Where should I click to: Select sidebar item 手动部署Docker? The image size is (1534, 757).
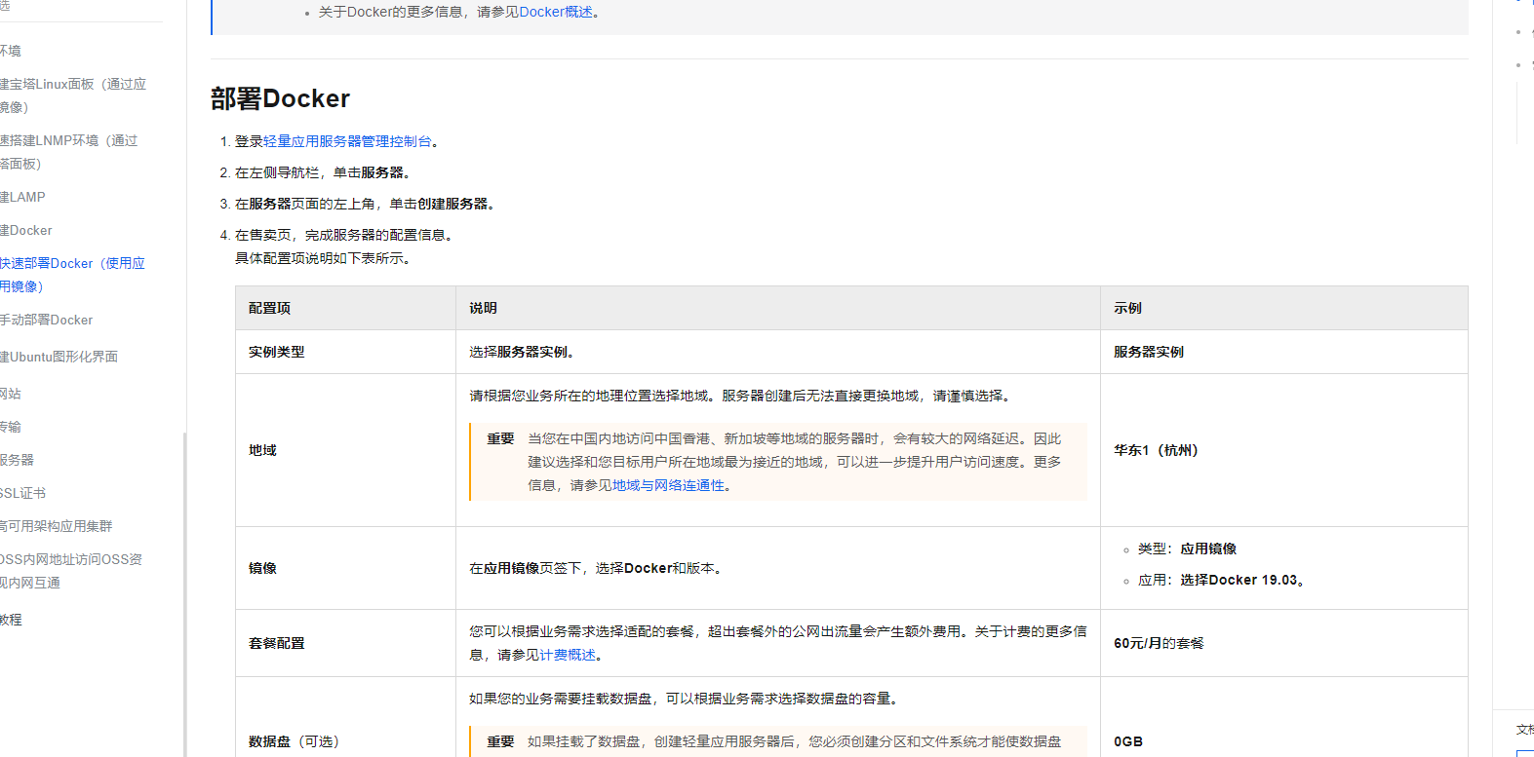(47, 320)
